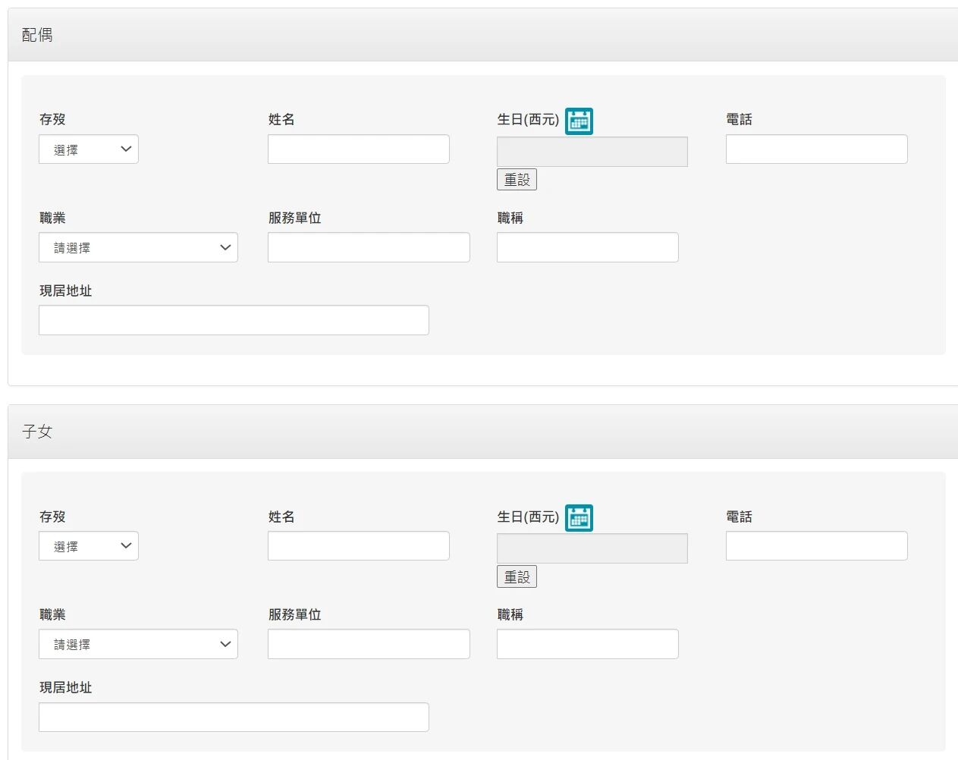
Task: Click the spouse 電話 input field
Action: (816, 149)
